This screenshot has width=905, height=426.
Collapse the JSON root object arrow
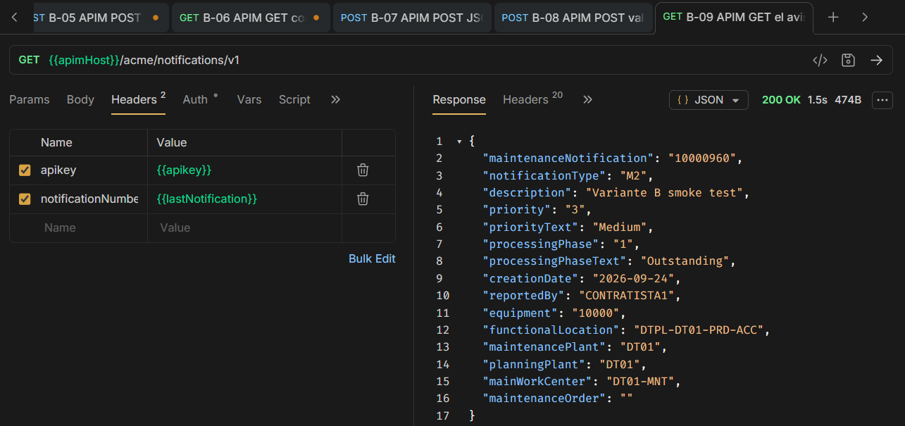459,142
